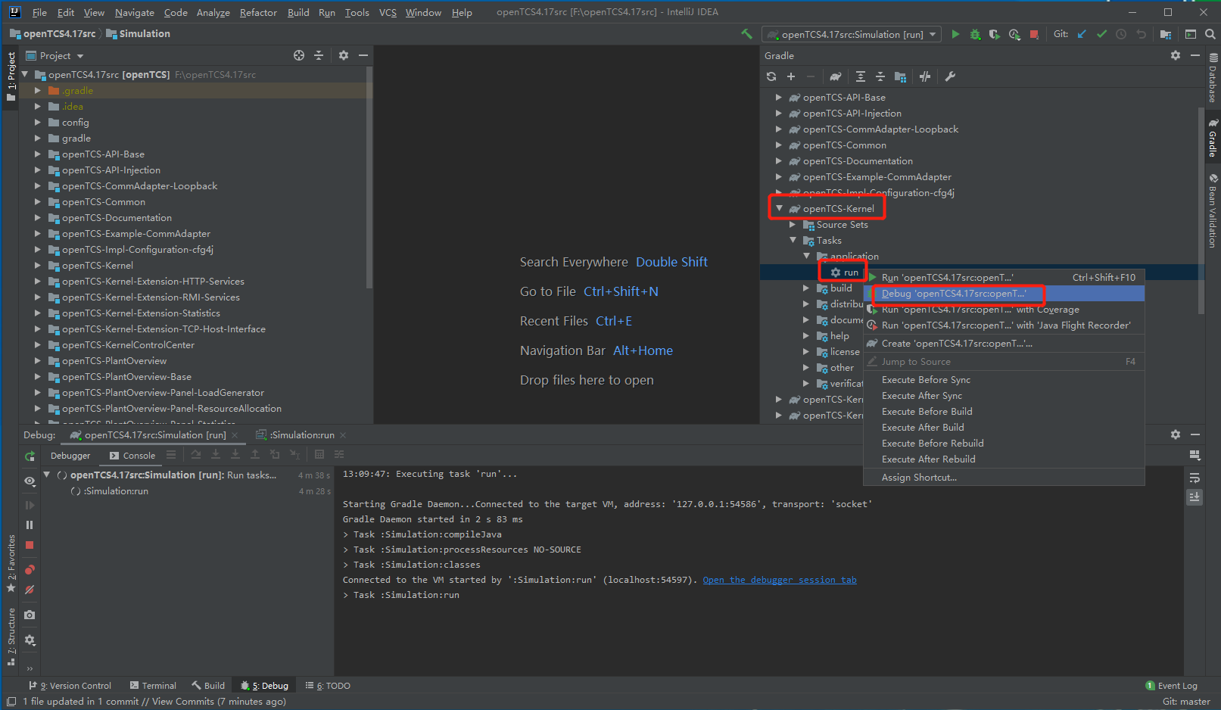
Task: Click Execute Gradle Task elephant icon
Action: coord(835,76)
